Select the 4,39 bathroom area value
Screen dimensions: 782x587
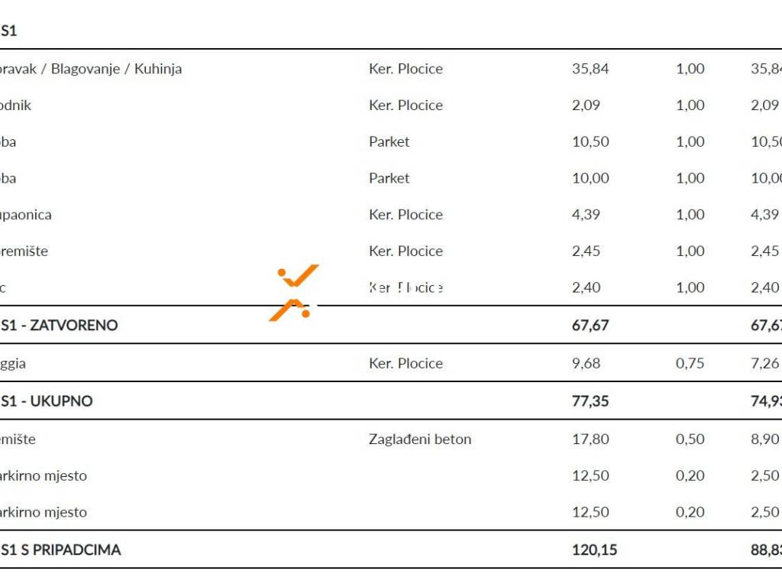click(586, 215)
